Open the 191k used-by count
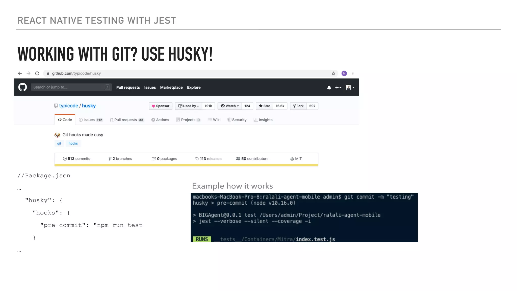The height and width of the screenshot is (291, 517). (x=208, y=106)
